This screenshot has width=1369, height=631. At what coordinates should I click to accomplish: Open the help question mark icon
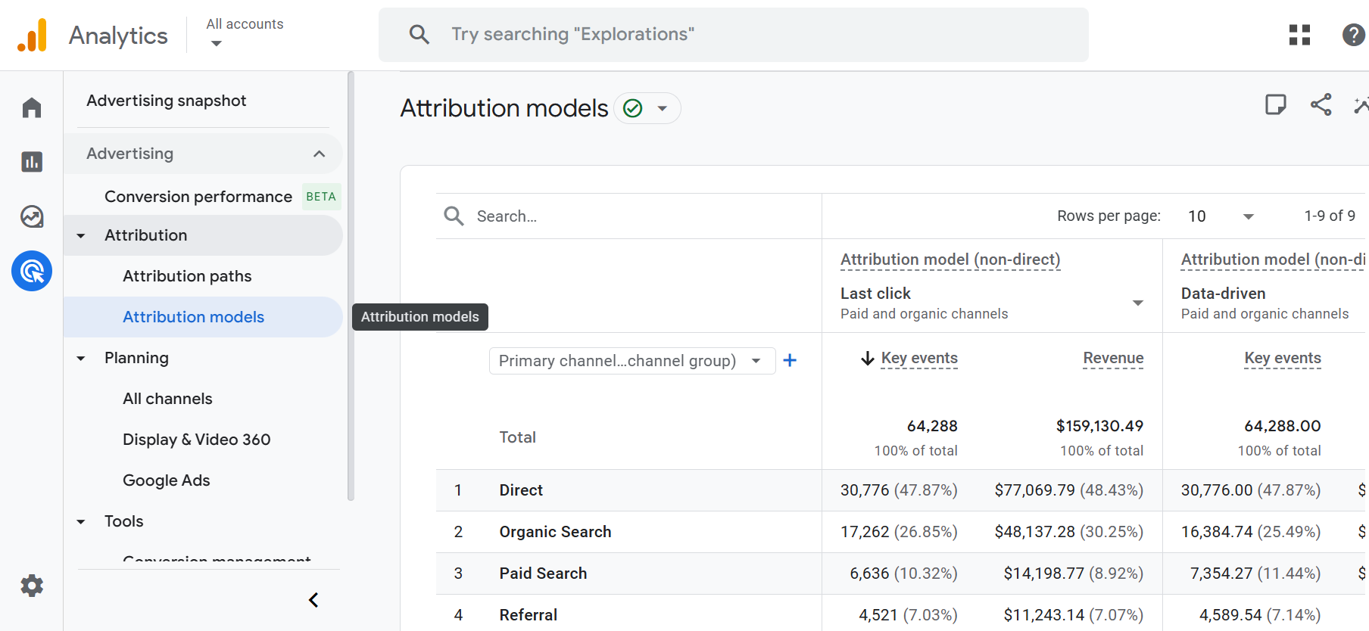coord(1353,35)
